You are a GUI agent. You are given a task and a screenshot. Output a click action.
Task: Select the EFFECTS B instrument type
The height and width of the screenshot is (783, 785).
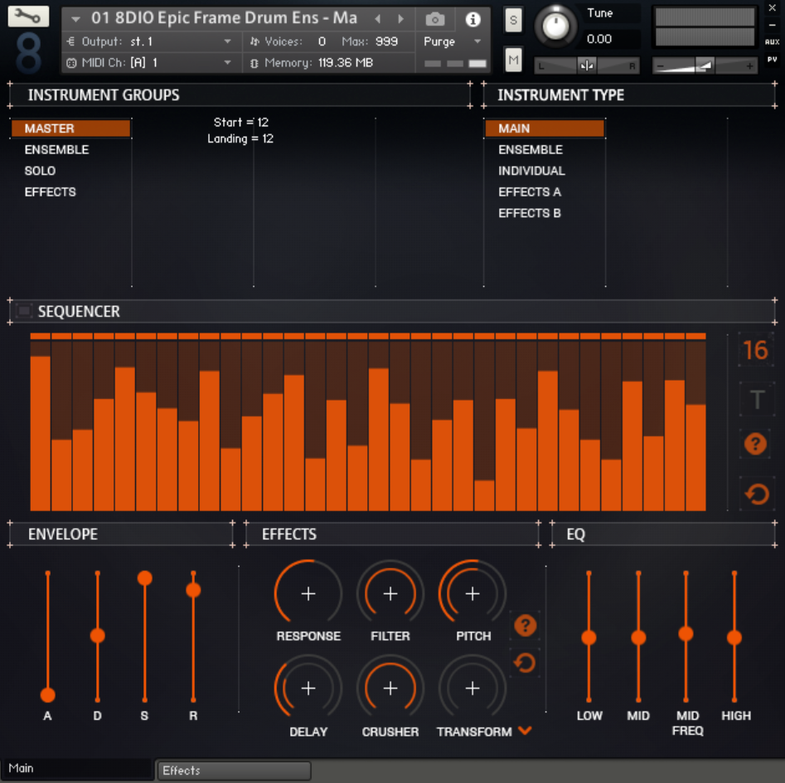(530, 213)
